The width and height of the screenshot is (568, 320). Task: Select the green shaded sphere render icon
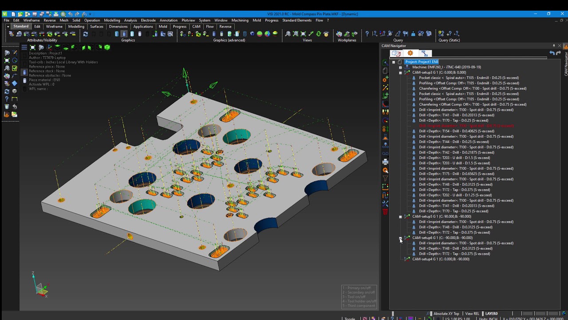point(260,34)
